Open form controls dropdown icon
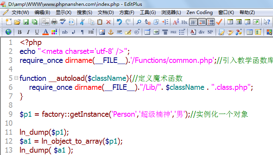 click(x=258, y=32)
